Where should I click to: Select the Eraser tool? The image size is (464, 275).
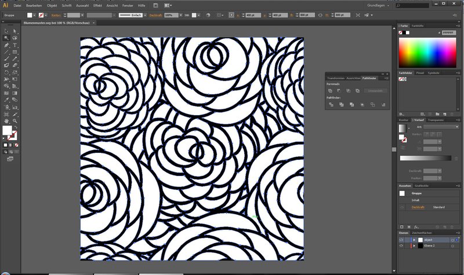(15, 65)
